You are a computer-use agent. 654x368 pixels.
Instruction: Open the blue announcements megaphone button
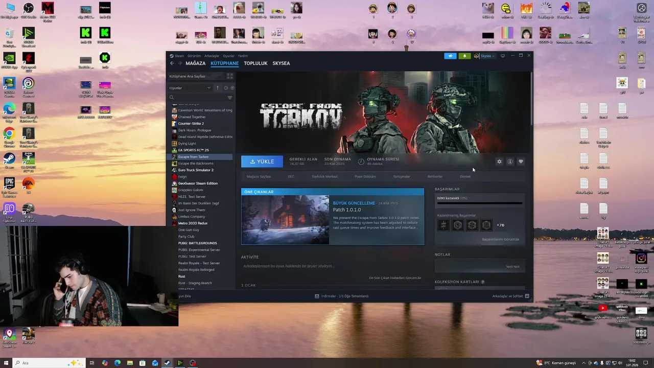click(x=450, y=56)
